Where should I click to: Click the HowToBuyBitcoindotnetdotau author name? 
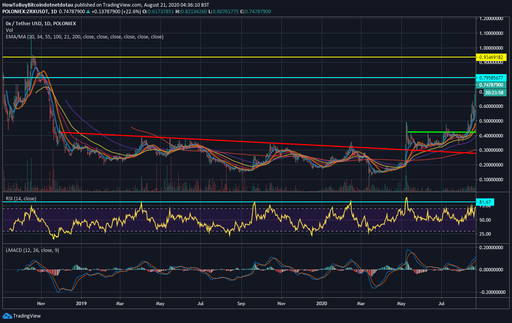pyautogui.click(x=38, y=5)
